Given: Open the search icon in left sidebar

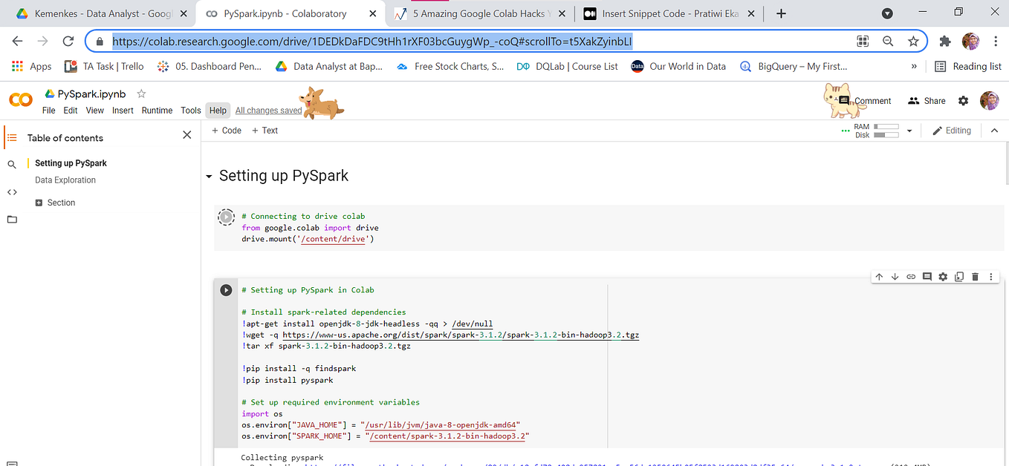Looking at the screenshot, I should point(12,165).
